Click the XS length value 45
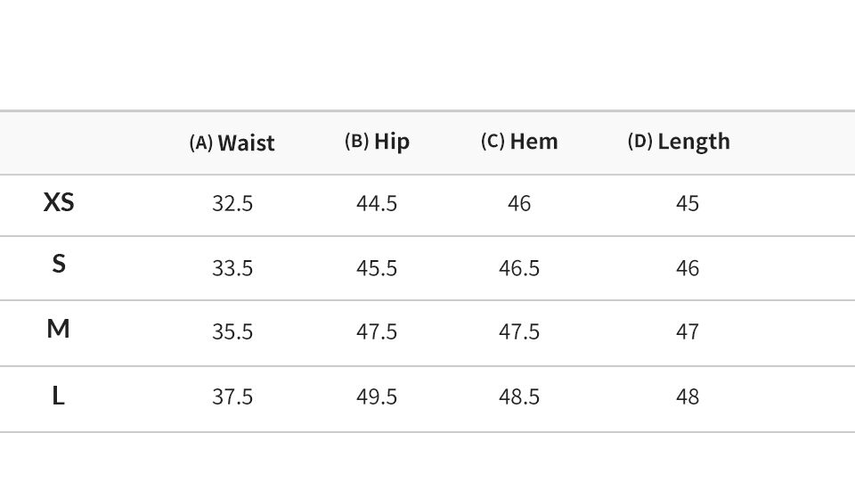 pyautogui.click(x=687, y=203)
